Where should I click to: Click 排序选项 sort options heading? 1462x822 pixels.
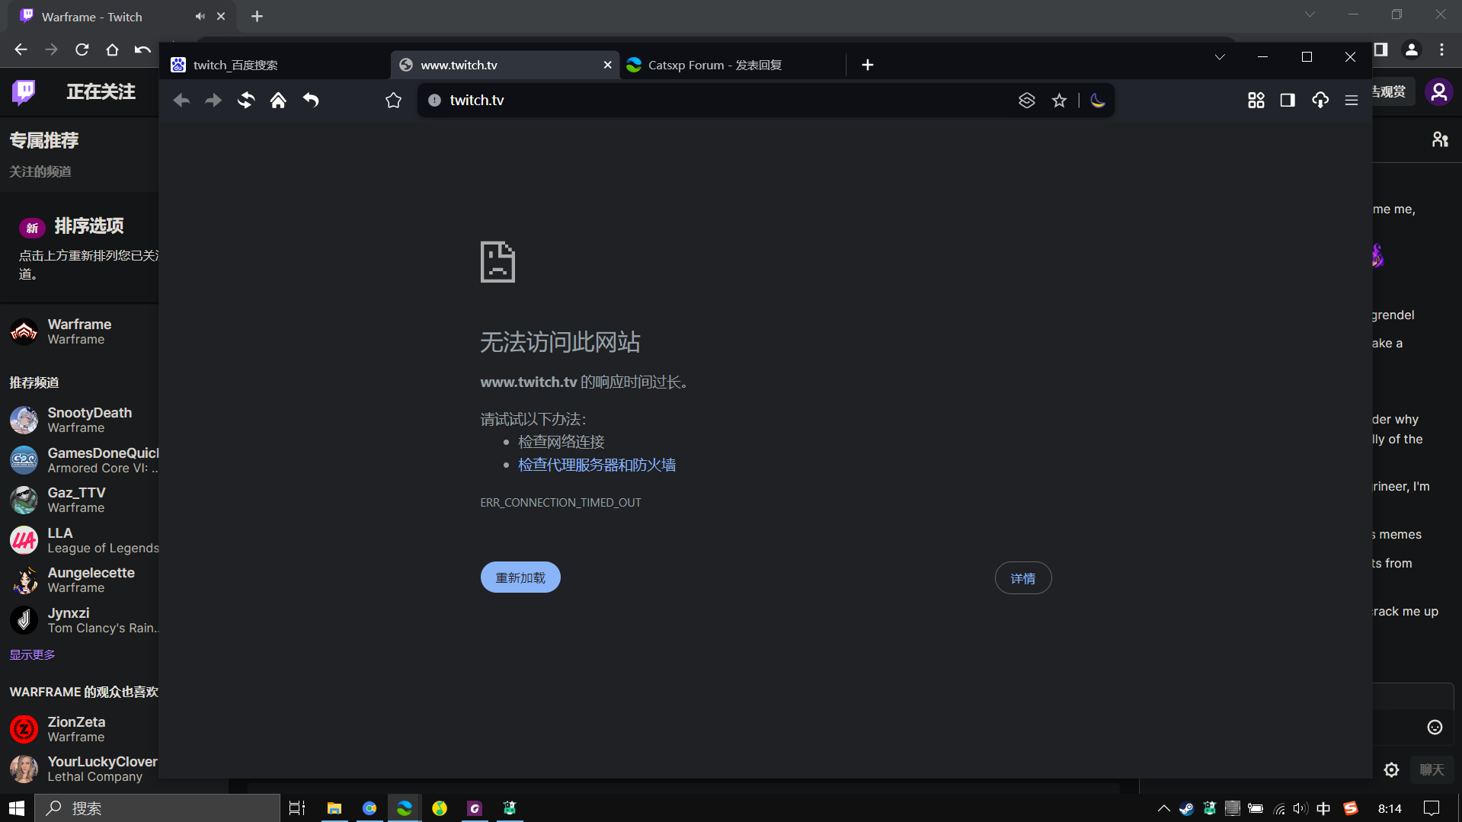click(x=89, y=226)
